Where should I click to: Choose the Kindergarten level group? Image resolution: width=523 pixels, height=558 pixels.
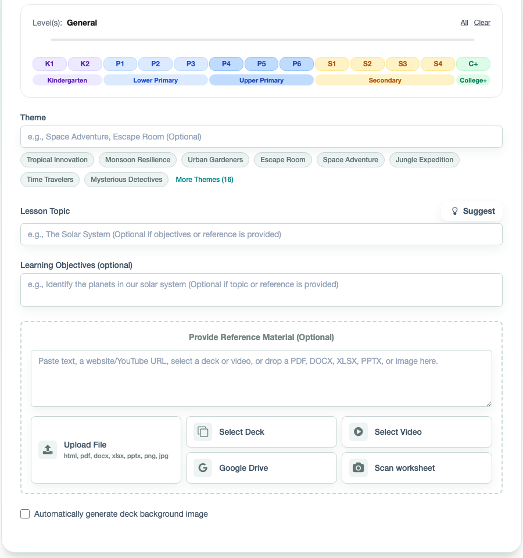pyautogui.click(x=67, y=80)
